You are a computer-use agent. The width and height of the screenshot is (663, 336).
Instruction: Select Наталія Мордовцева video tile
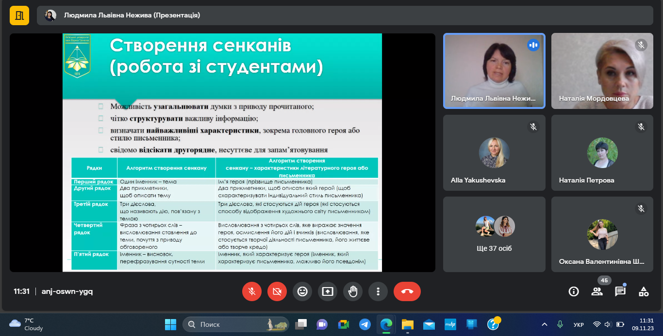(602, 71)
